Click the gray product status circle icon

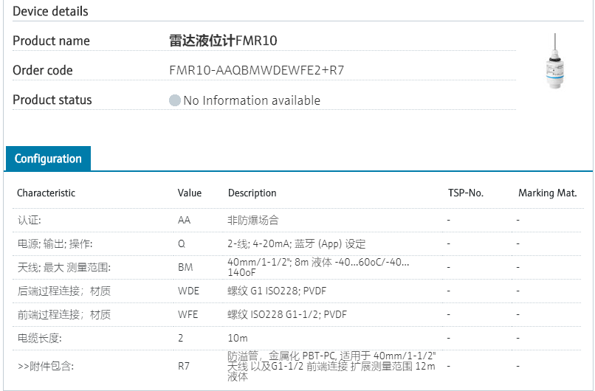(175, 100)
